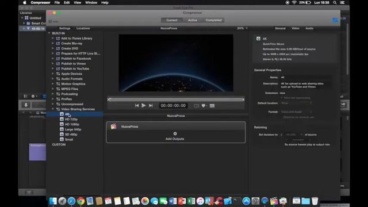The height and width of the screenshot is (207, 368).
Task: Play the preview video
Action: pos(144,106)
